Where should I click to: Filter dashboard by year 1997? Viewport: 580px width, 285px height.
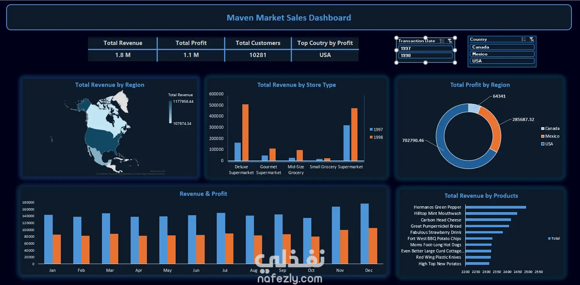[426, 48]
